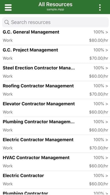Open the Electric Contractor resource
This screenshot has height=195, width=110.
[55, 180]
